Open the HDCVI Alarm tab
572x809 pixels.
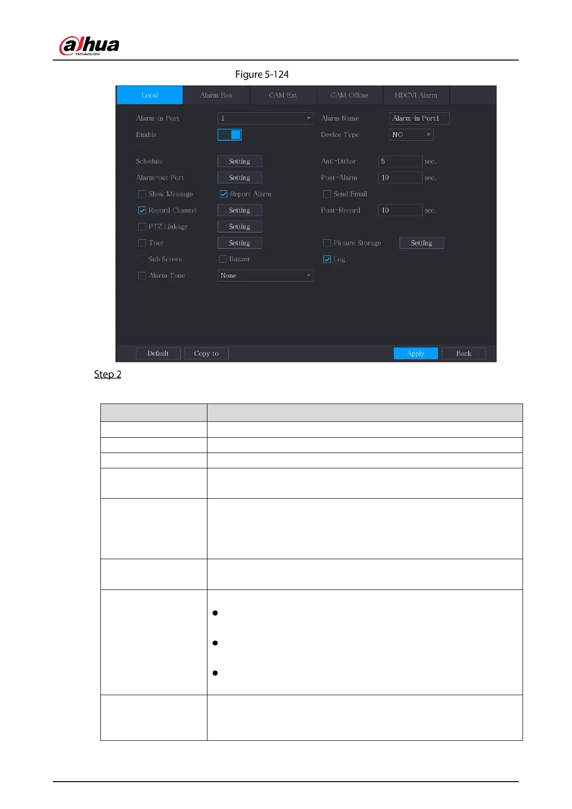[416, 95]
